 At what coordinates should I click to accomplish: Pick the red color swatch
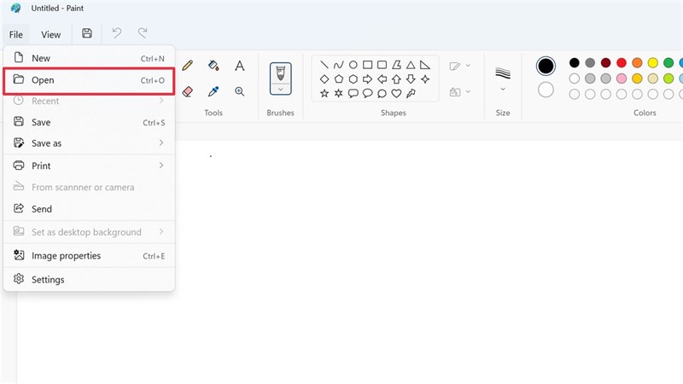tap(622, 63)
